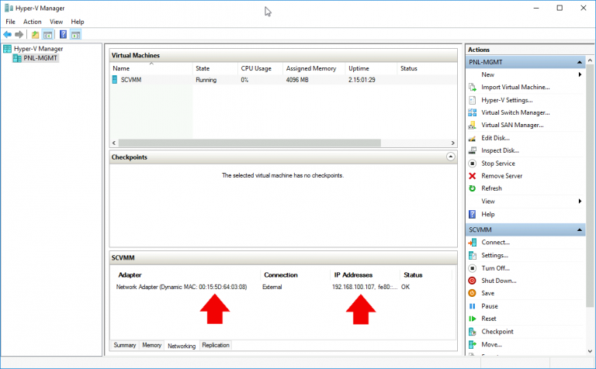Switch to the Replication tab
The width and height of the screenshot is (596, 369).
coord(216,345)
